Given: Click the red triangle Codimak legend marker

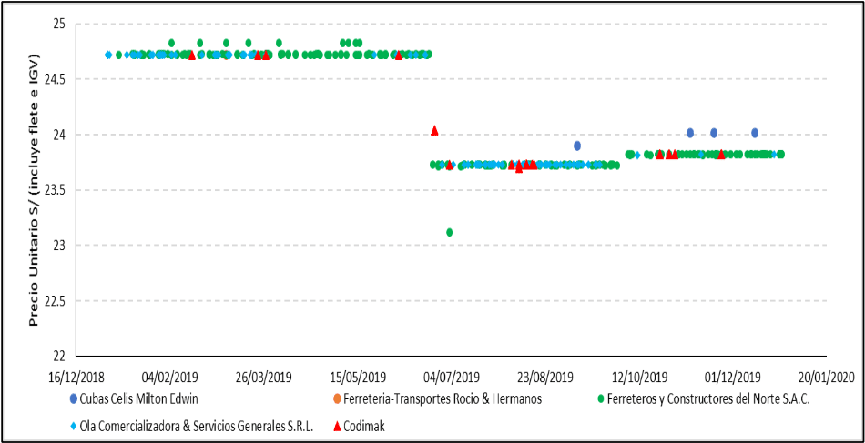Looking at the screenshot, I should pos(337,425).
